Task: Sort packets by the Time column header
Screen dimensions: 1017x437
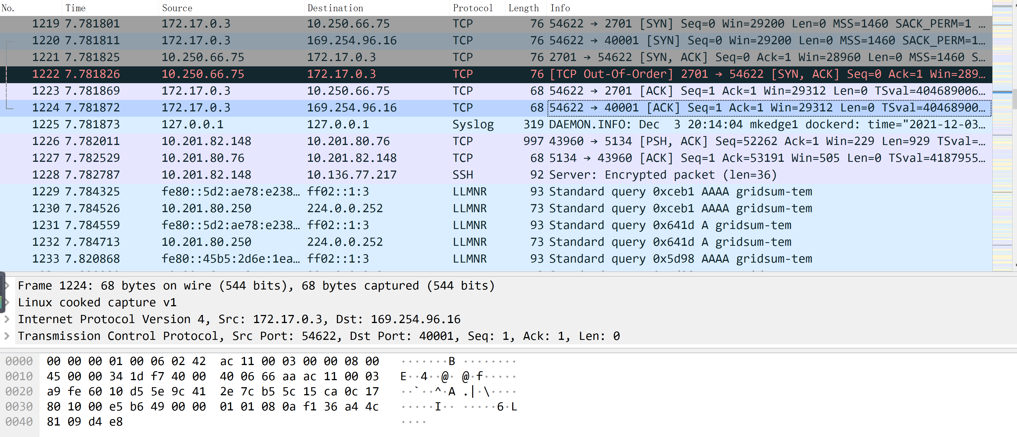Action: (75, 8)
